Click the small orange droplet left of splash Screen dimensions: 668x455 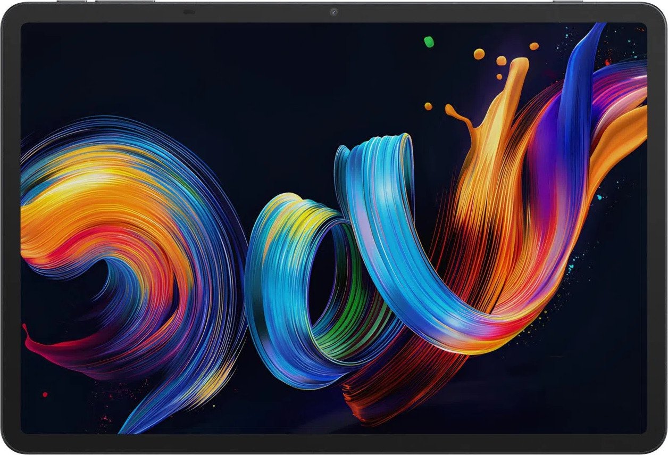click(428, 106)
